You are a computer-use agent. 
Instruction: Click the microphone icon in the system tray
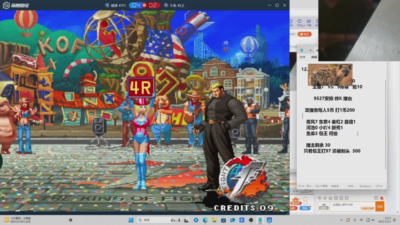click(354, 220)
